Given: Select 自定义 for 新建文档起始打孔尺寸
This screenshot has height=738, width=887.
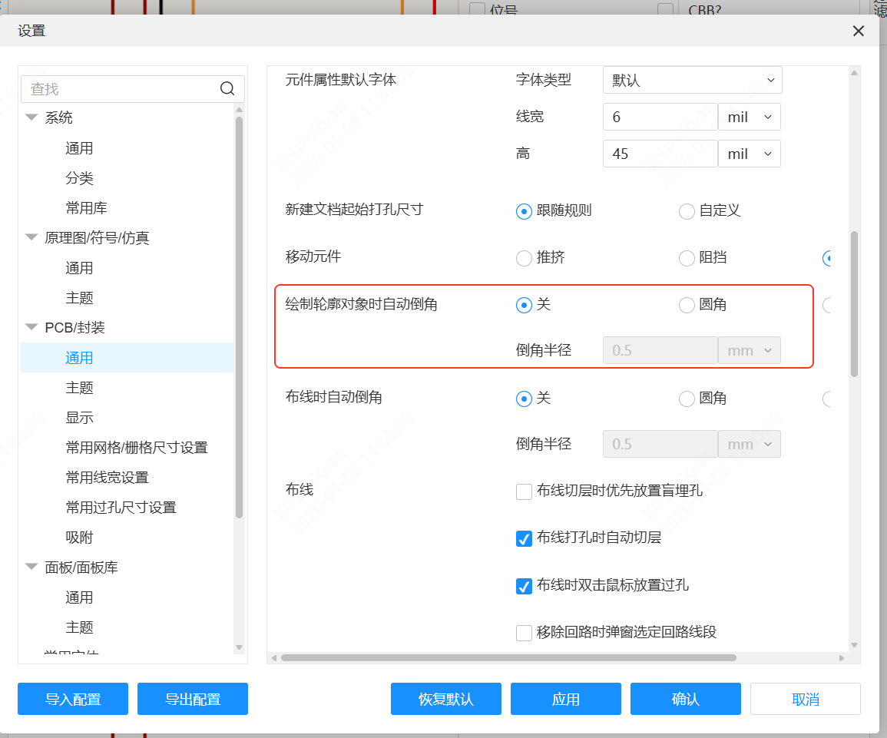Looking at the screenshot, I should [x=686, y=210].
